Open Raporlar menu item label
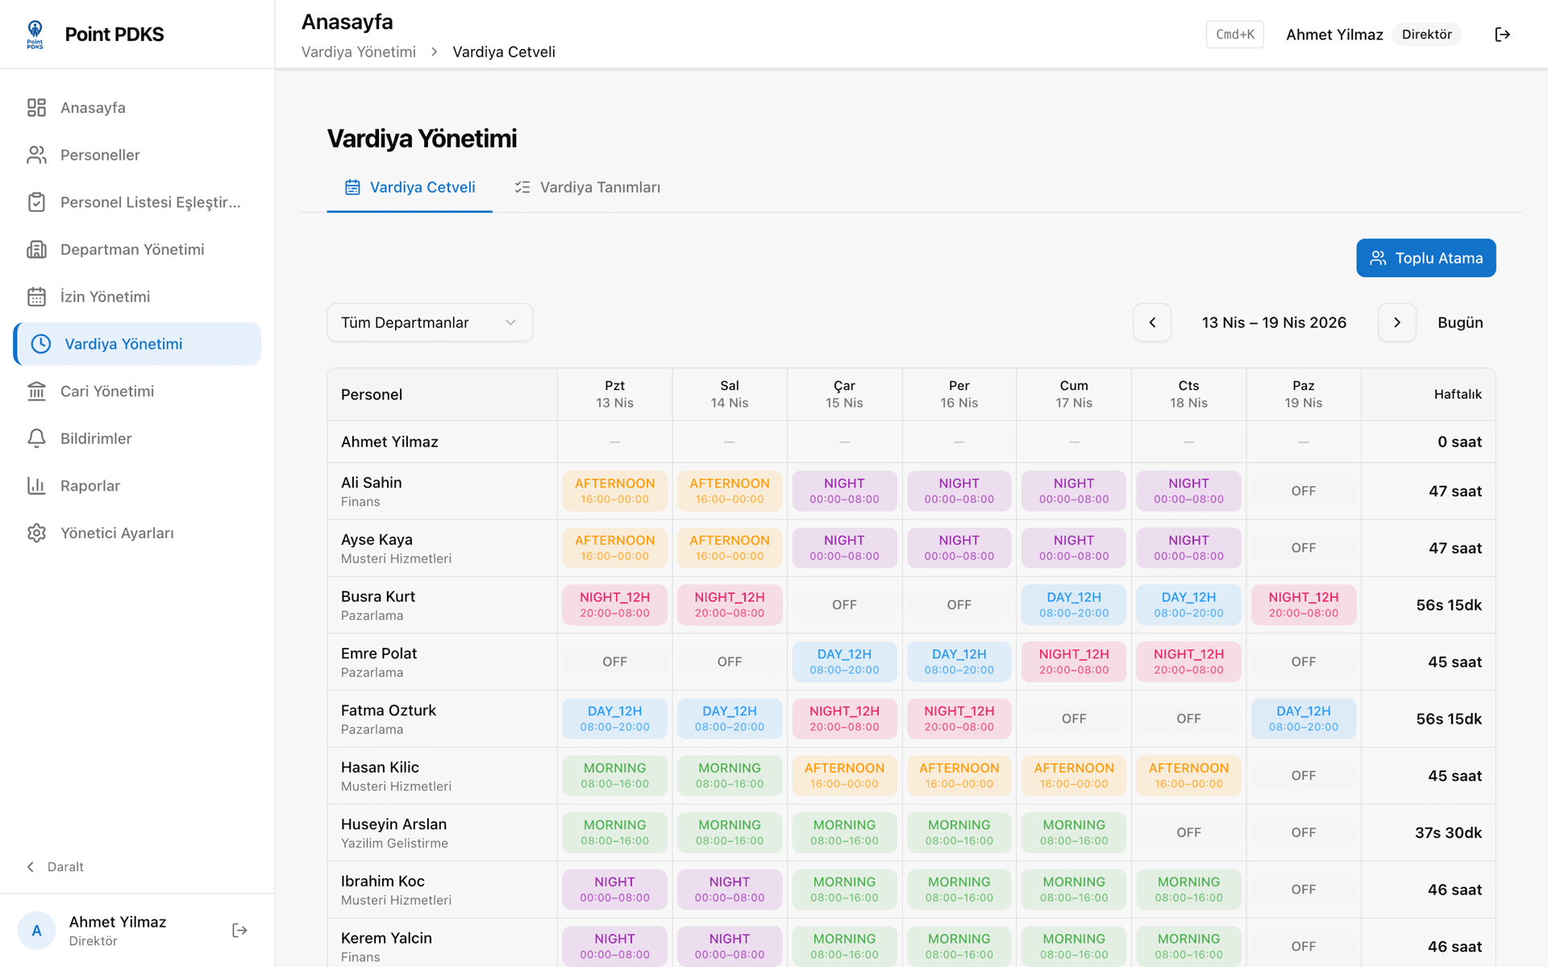 (90, 486)
